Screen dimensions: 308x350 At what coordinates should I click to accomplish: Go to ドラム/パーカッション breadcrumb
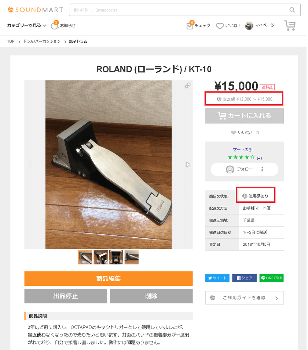point(42,42)
